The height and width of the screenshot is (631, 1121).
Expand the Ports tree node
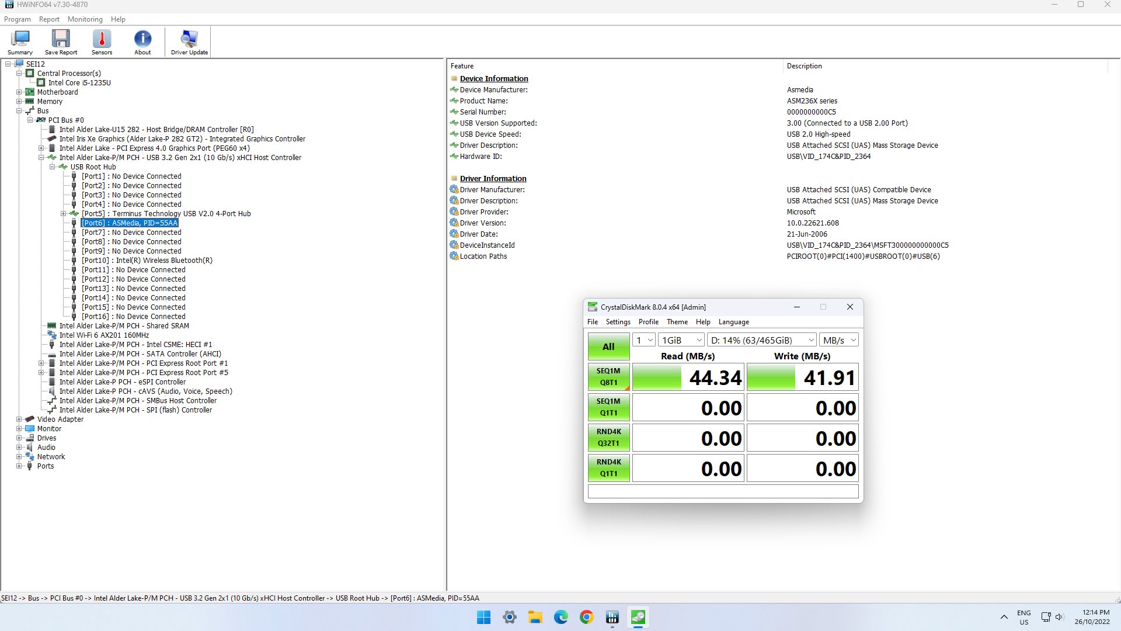(19, 466)
